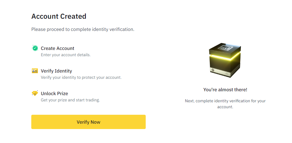Viewport: 292px width, 143px height.
Task: Click the green checkmark icon beside Create Account
Action: click(x=35, y=48)
